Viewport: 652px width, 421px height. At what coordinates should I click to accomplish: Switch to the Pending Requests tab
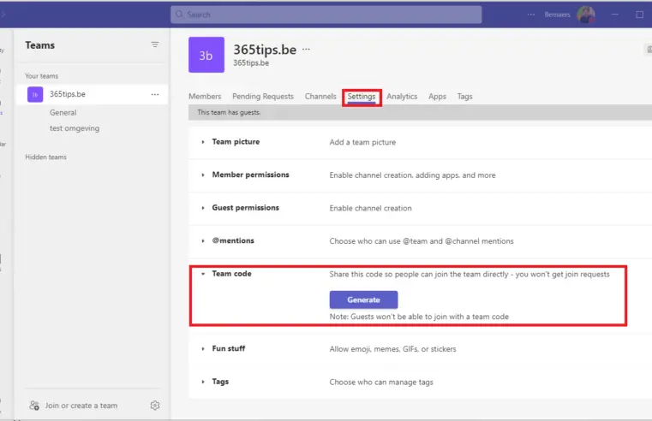point(263,97)
